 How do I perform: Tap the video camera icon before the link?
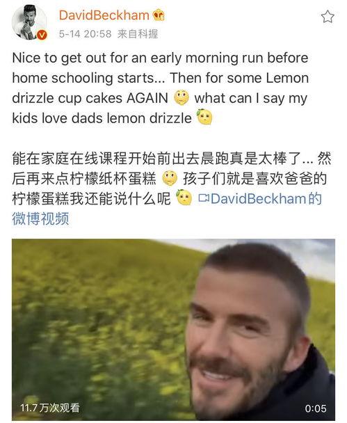tap(204, 198)
